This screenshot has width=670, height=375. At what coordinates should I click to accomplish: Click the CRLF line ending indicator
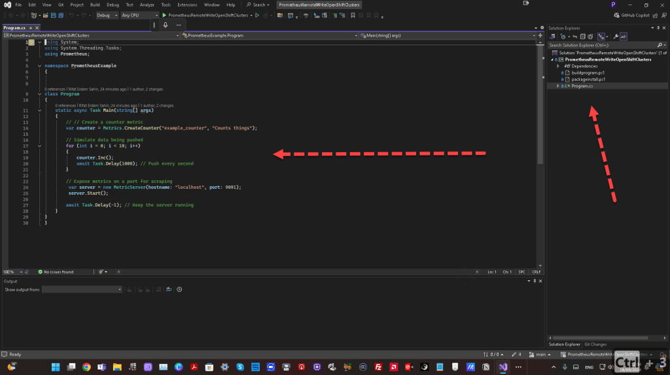coord(537,272)
